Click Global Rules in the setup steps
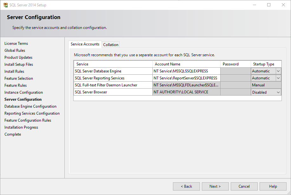This screenshot has height=195, width=291. 15,50
